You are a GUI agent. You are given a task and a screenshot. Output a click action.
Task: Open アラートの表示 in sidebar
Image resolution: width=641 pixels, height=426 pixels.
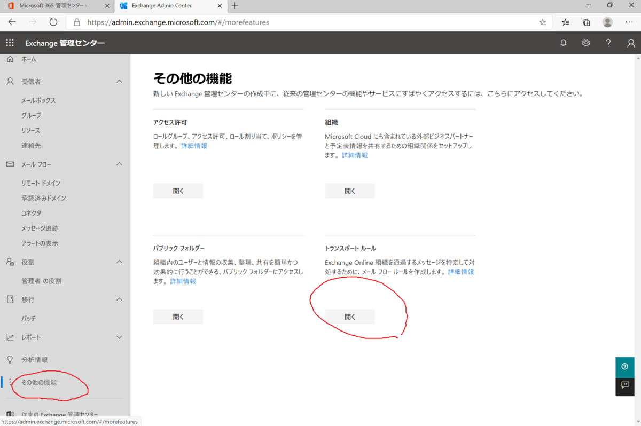pyautogui.click(x=40, y=243)
